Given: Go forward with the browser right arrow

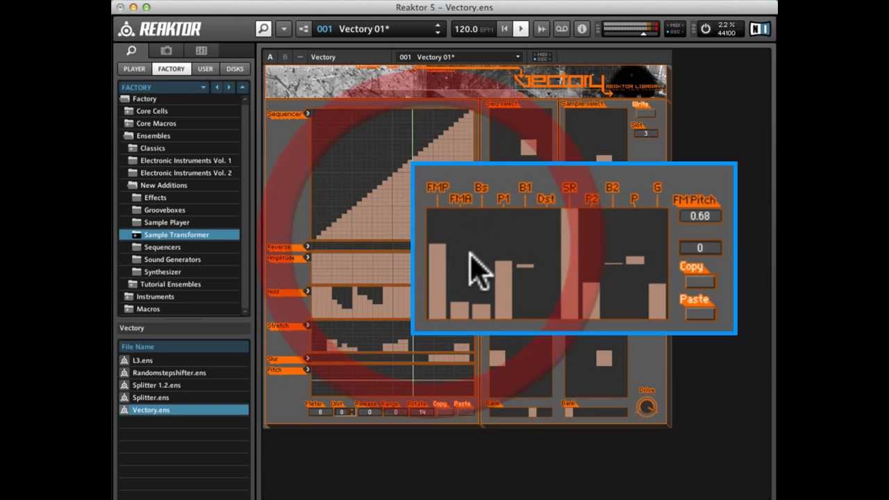Looking at the screenshot, I should pyautogui.click(x=229, y=87).
